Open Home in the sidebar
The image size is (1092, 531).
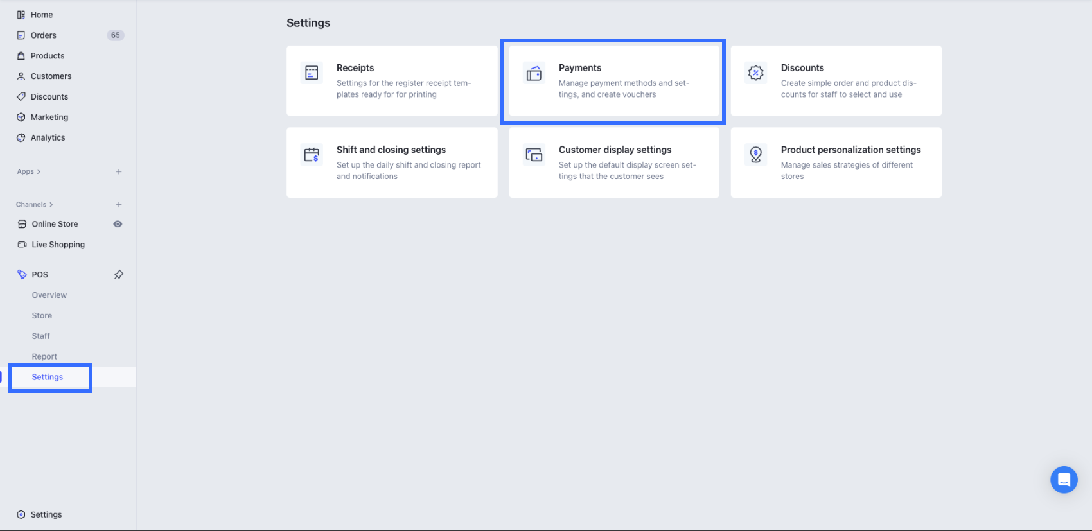[x=42, y=15]
